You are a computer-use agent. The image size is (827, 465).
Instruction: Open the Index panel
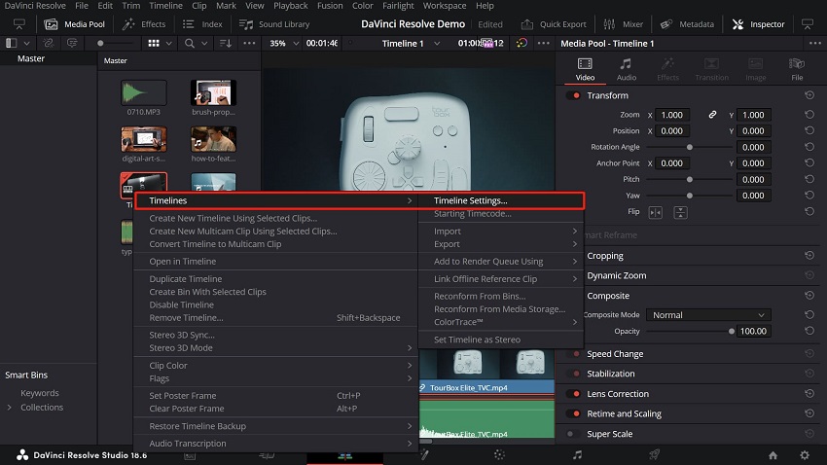coord(202,24)
